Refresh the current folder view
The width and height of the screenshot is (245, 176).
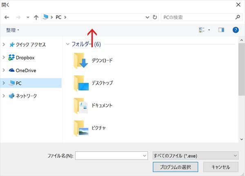coord(155,17)
